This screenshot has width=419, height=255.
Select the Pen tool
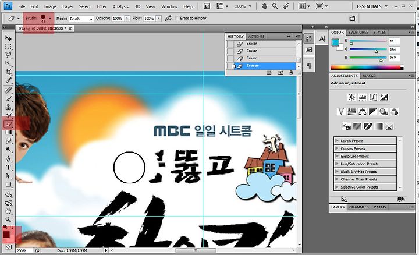pyautogui.click(x=8, y=159)
